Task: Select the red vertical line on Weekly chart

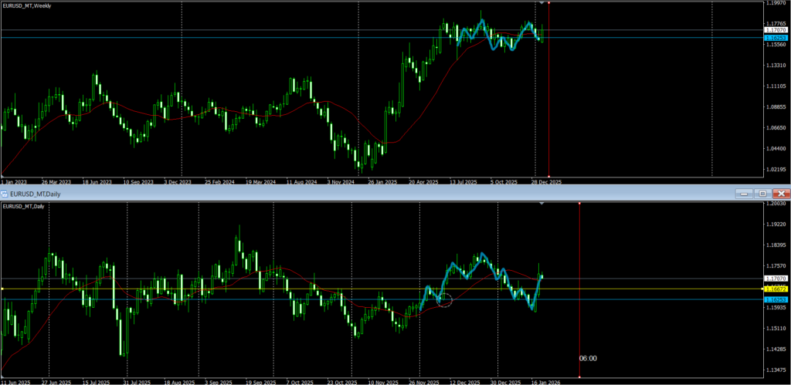Action: (x=548, y=93)
